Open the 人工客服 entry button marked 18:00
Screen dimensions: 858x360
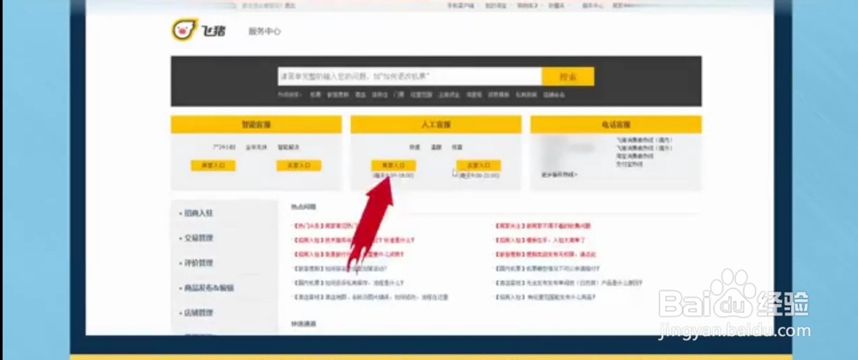[x=394, y=165]
